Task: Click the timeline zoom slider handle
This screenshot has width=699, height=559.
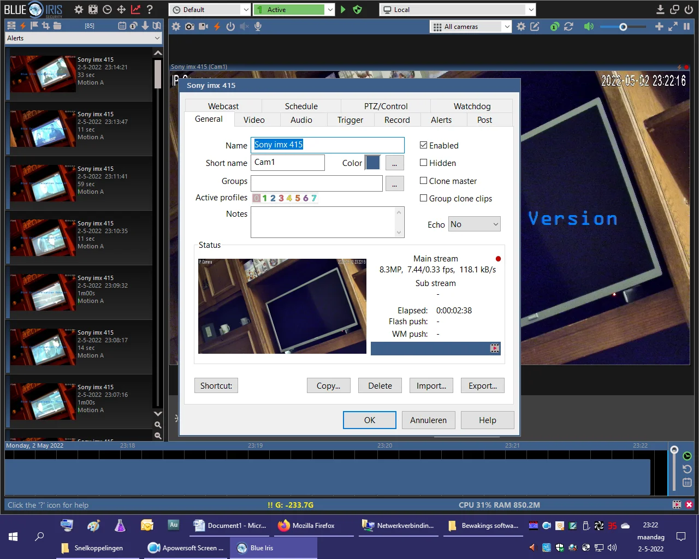Action: click(674, 450)
